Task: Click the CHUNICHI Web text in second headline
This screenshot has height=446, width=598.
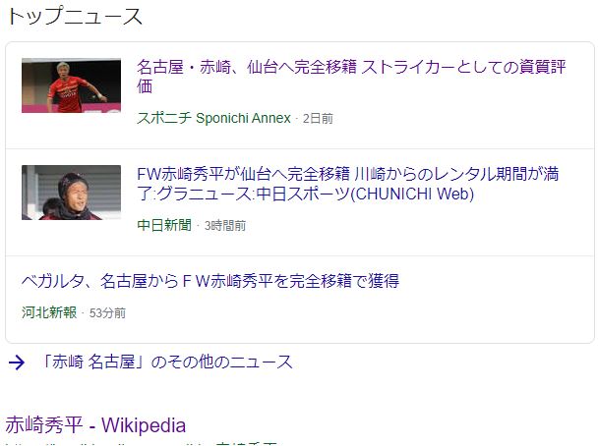Action: click(412, 194)
